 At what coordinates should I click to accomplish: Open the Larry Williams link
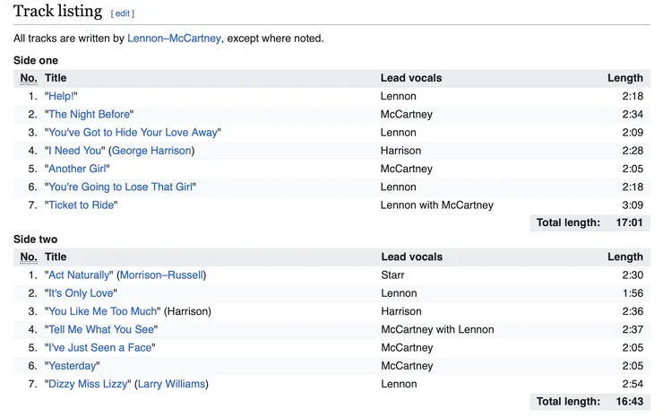point(171,384)
